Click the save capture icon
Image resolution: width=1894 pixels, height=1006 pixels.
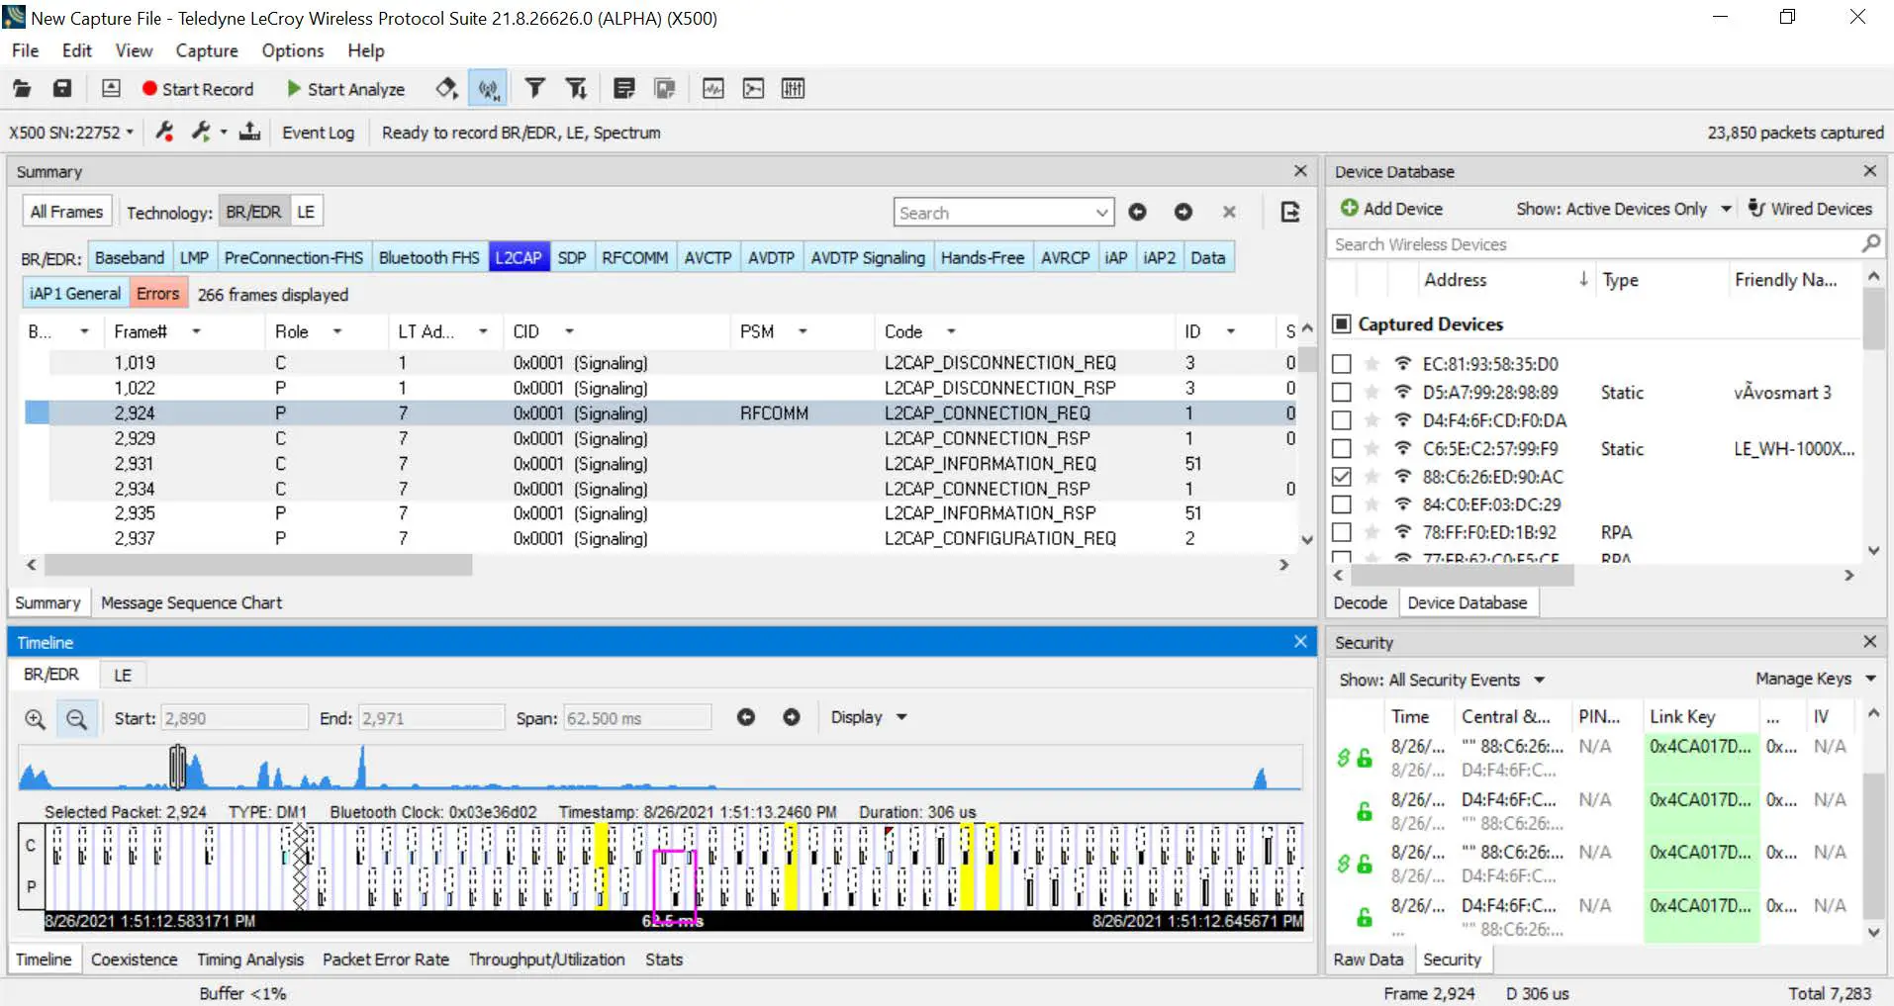[x=62, y=89]
